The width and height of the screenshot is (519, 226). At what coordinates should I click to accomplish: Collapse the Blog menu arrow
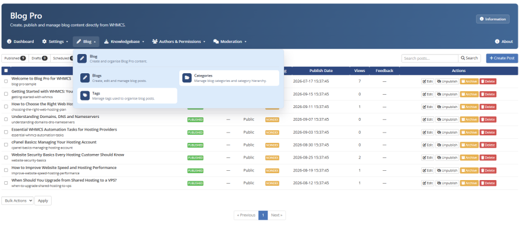click(x=95, y=42)
